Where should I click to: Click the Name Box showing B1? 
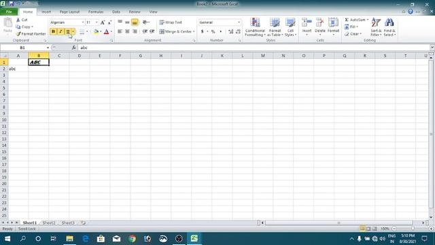pos(23,48)
